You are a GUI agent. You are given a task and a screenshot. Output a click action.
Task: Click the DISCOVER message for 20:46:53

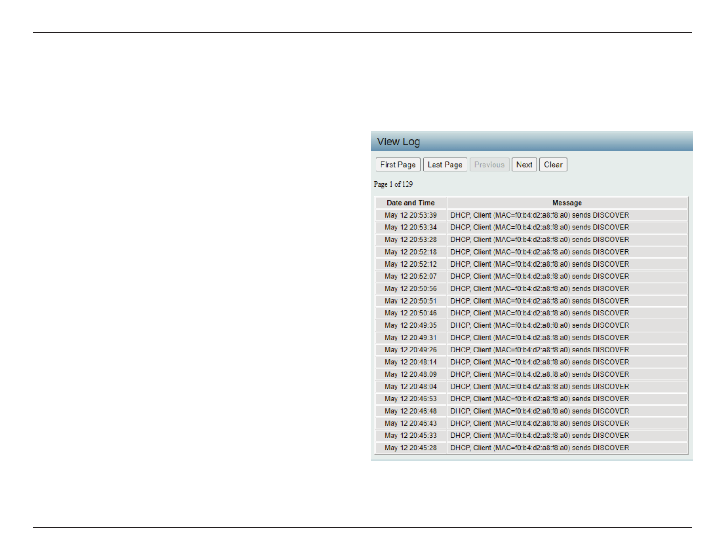coord(540,399)
